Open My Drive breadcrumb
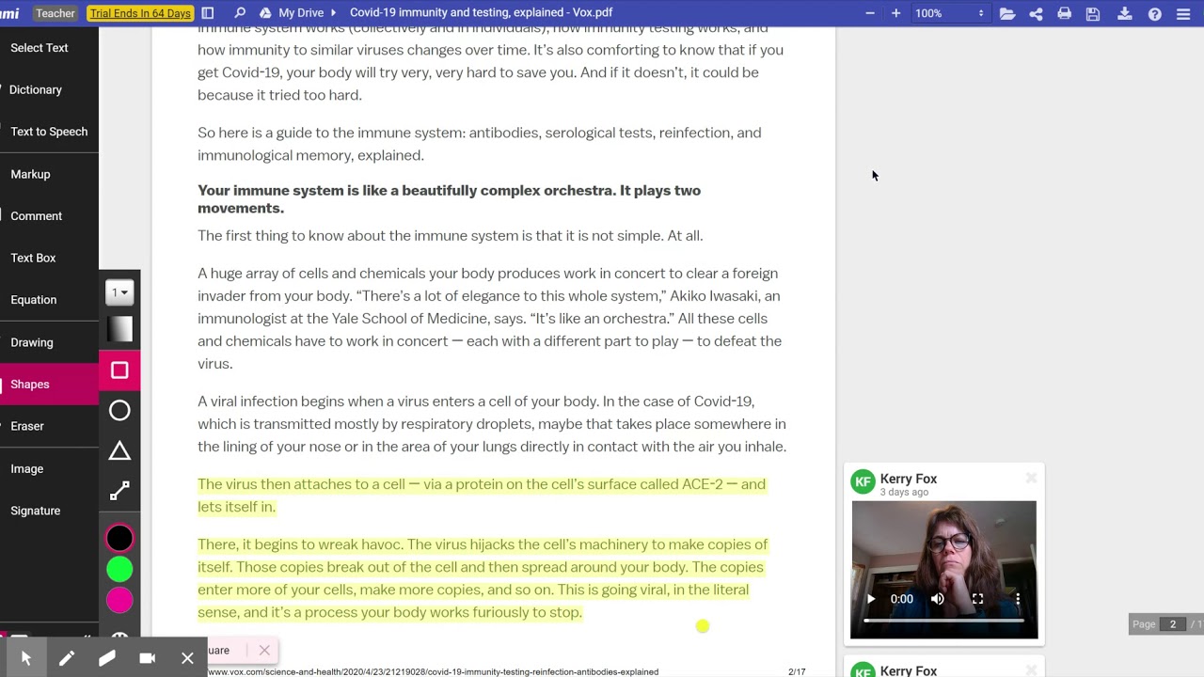The width and height of the screenshot is (1204, 677). (x=300, y=13)
